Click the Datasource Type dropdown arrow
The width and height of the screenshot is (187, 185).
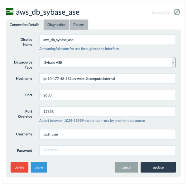tap(174, 62)
